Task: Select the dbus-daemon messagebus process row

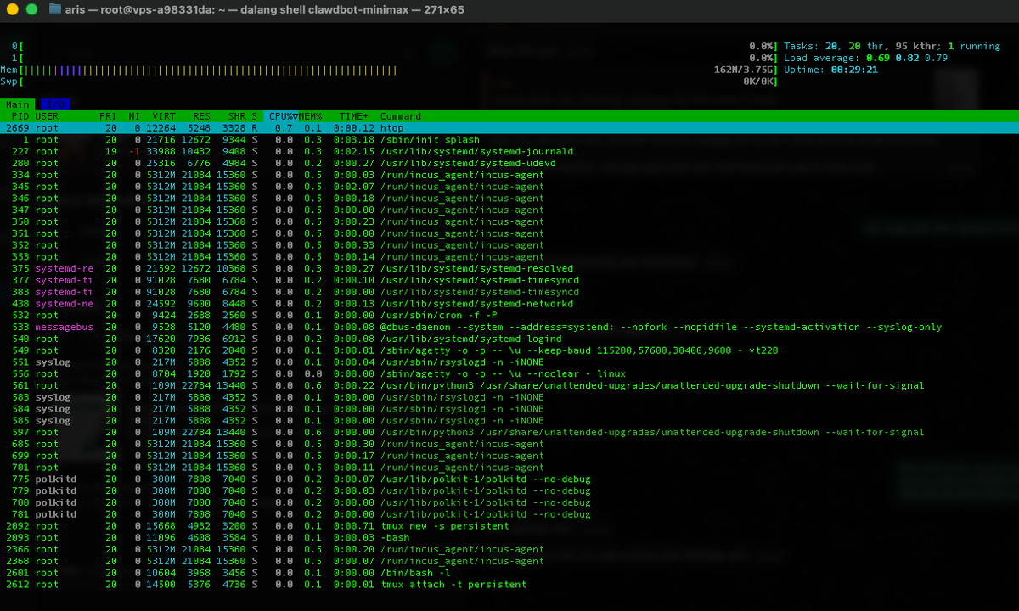Action: 509,327
